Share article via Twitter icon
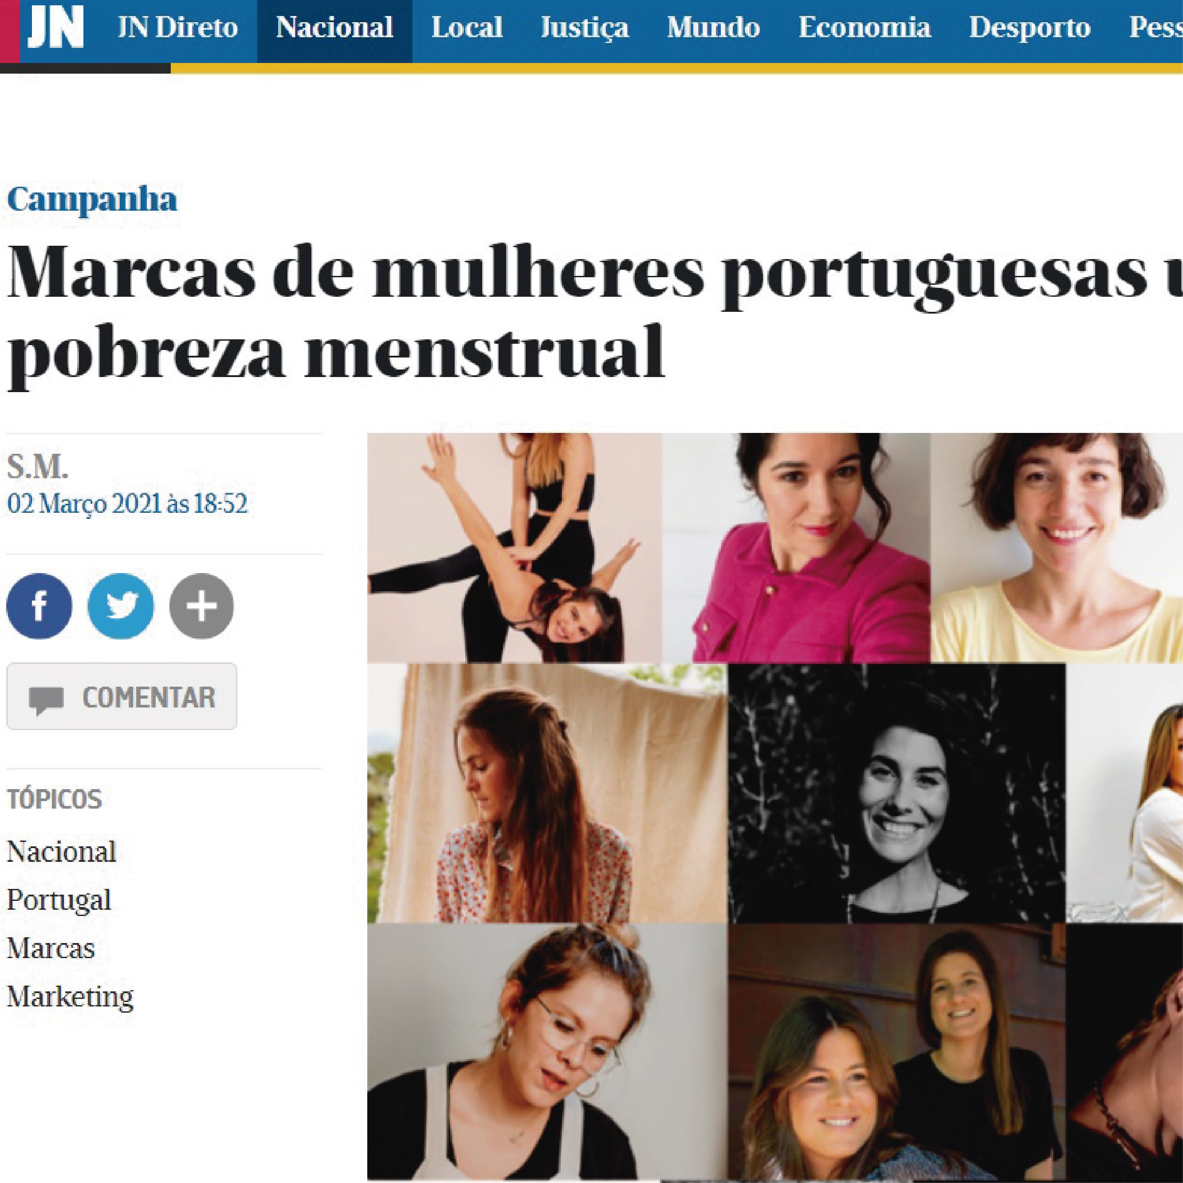1183x1183 pixels. 121,605
